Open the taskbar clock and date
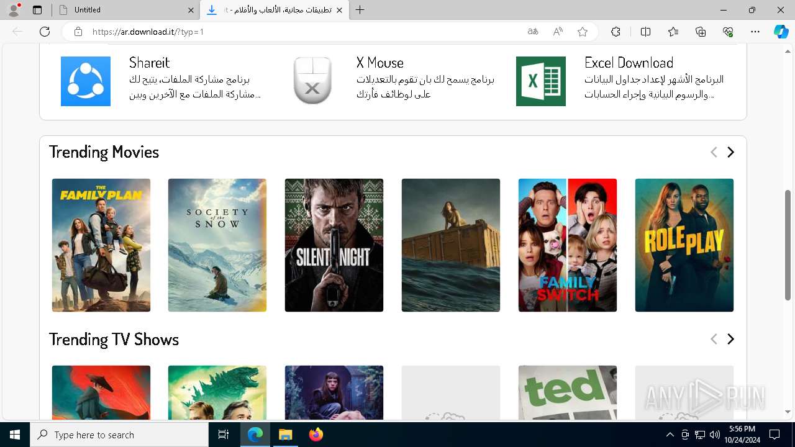This screenshot has height=447, width=795. pyautogui.click(x=742, y=435)
